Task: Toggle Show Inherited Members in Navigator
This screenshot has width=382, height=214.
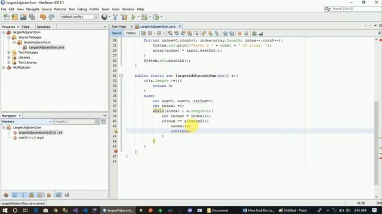Action: tap(6, 195)
